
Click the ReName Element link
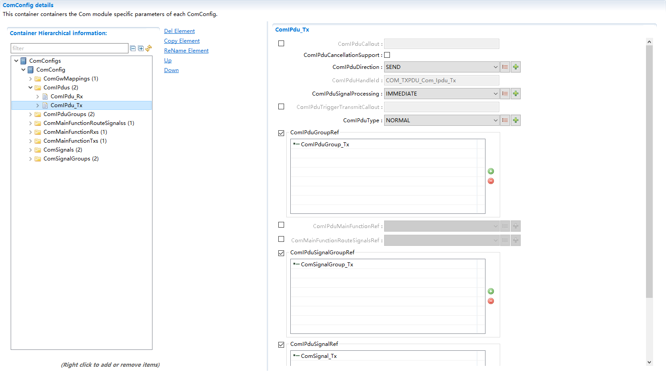(x=186, y=51)
